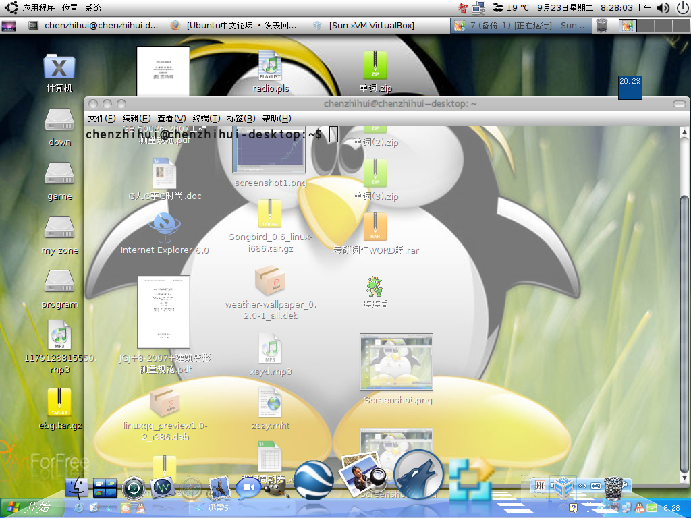This screenshot has width=691, height=518.
Task: Click the network monitor icon in top panel
Action: 478,8
